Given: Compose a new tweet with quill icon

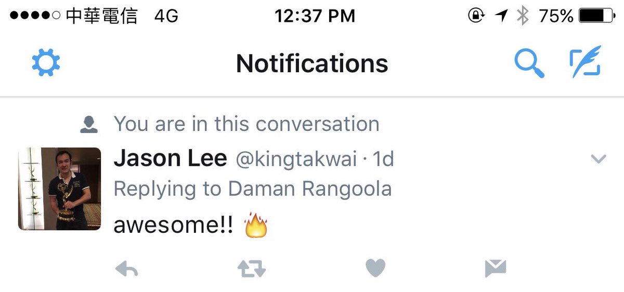Looking at the screenshot, I should click(x=585, y=62).
